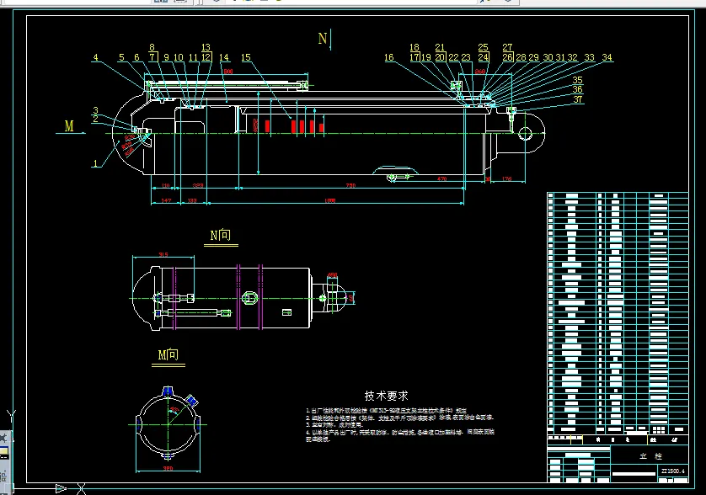Click part callout 37
This screenshot has height=495, width=706.
click(x=578, y=99)
